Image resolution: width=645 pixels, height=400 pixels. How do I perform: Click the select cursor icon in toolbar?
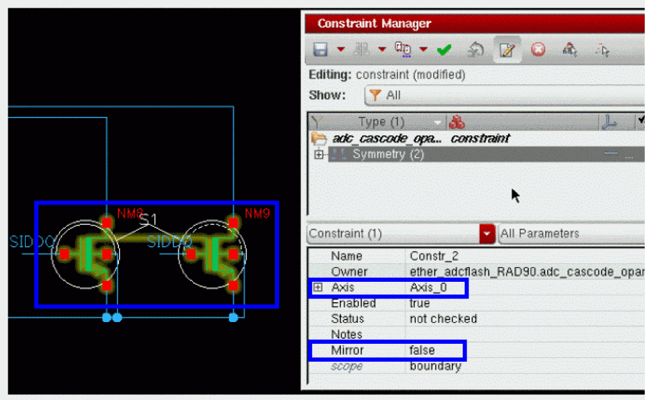(x=601, y=50)
